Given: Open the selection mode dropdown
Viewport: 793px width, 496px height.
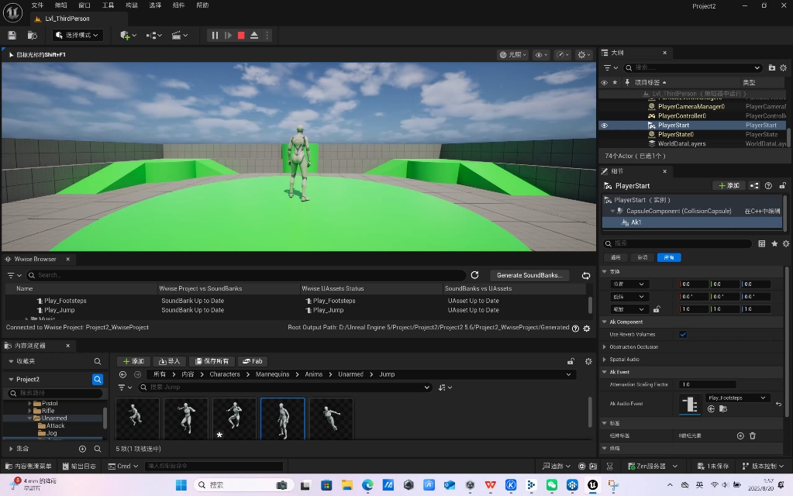Looking at the screenshot, I should [78, 36].
